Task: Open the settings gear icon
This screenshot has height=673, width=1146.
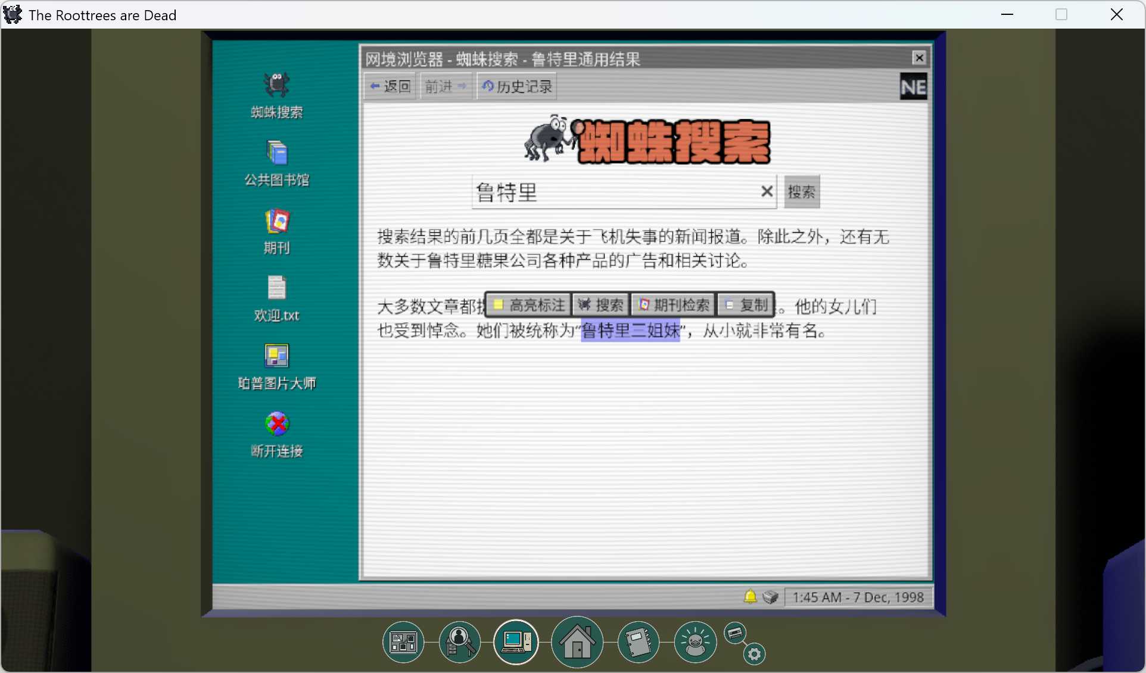Action: [x=754, y=654]
